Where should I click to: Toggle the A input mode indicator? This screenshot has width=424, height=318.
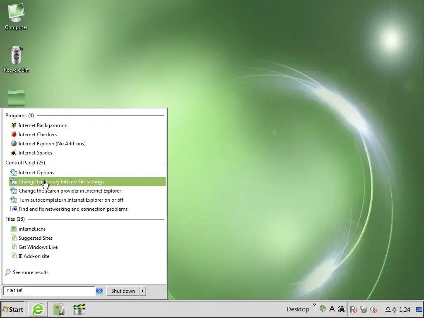332,309
